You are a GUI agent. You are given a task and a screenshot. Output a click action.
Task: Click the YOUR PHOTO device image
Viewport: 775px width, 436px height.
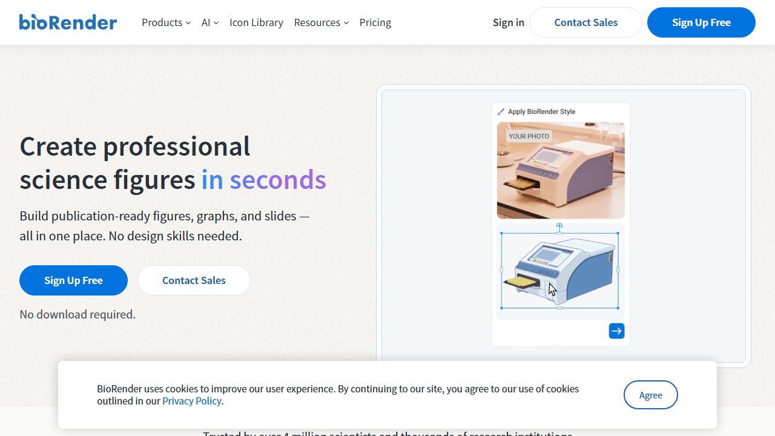[x=561, y=170]
